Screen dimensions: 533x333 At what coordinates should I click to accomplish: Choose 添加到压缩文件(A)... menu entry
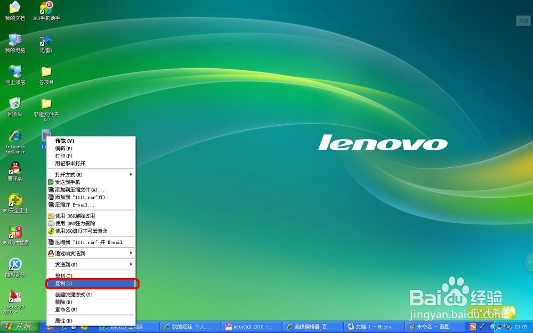[x=91, y=189]
